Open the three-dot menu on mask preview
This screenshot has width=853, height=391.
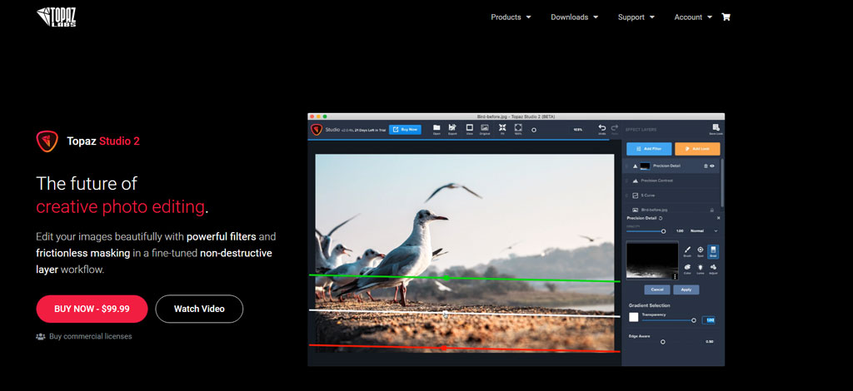tap(675, 276)
